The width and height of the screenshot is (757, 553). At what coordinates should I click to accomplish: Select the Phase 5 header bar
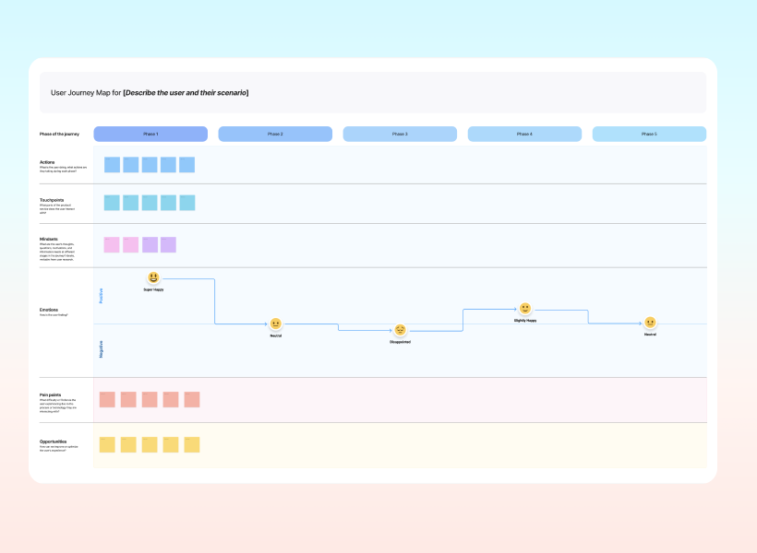pyautogui.click(x=649, y=134)
